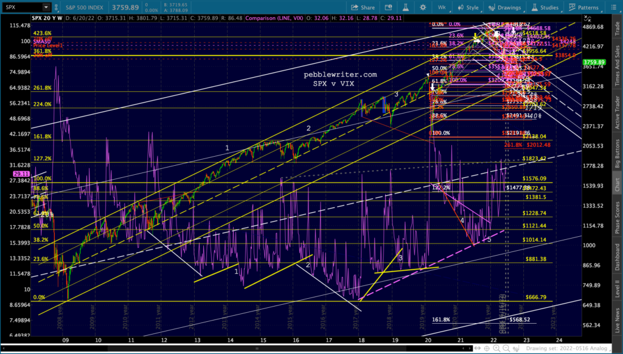Image resolution: width=623 pixels, height=354 pixels.
Task: Open the Trade sidebar tab
Action: tap(617, 28)
